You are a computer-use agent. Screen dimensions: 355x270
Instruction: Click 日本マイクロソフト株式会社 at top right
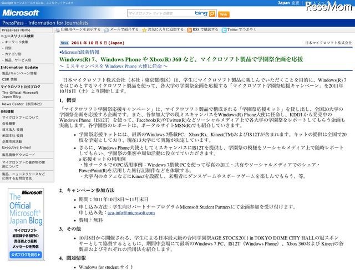coord(328,43)
